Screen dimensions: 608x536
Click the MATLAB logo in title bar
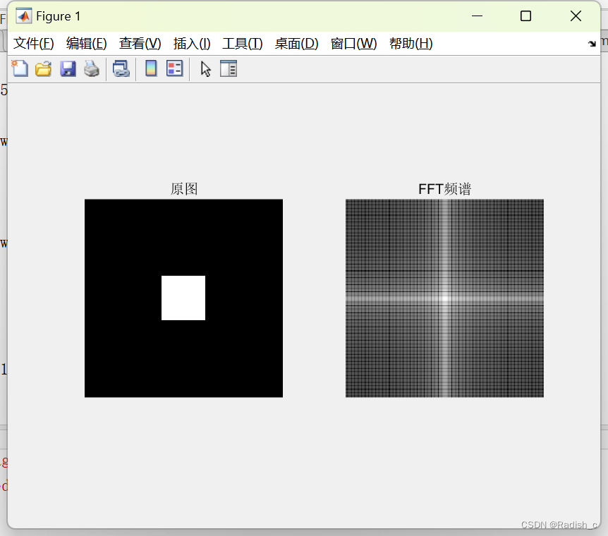(x=24, y=16)
